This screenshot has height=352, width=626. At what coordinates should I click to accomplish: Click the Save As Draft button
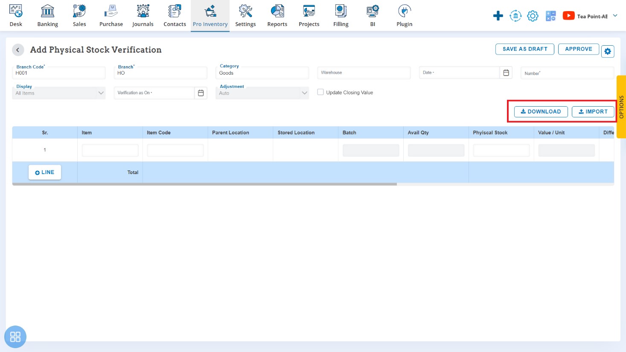(x=524, y=49)
